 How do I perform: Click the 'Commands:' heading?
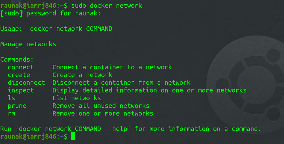17,59
